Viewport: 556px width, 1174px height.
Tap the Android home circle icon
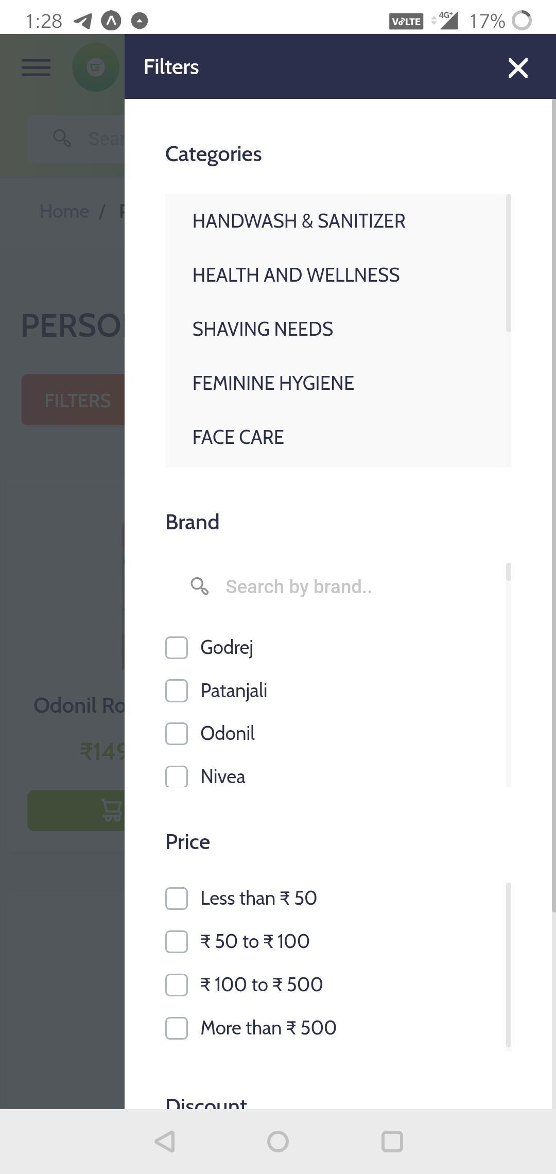278,1142
